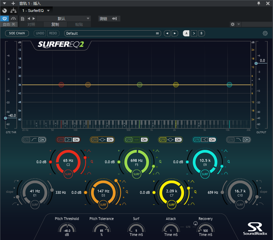Screen dimensions: 273x240
Task: Expand the arrow beside the host gear
Action: [x=239, y=24]
